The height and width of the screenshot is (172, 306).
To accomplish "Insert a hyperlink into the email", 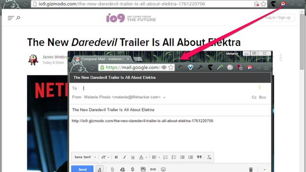I will (x=153, y=169).
